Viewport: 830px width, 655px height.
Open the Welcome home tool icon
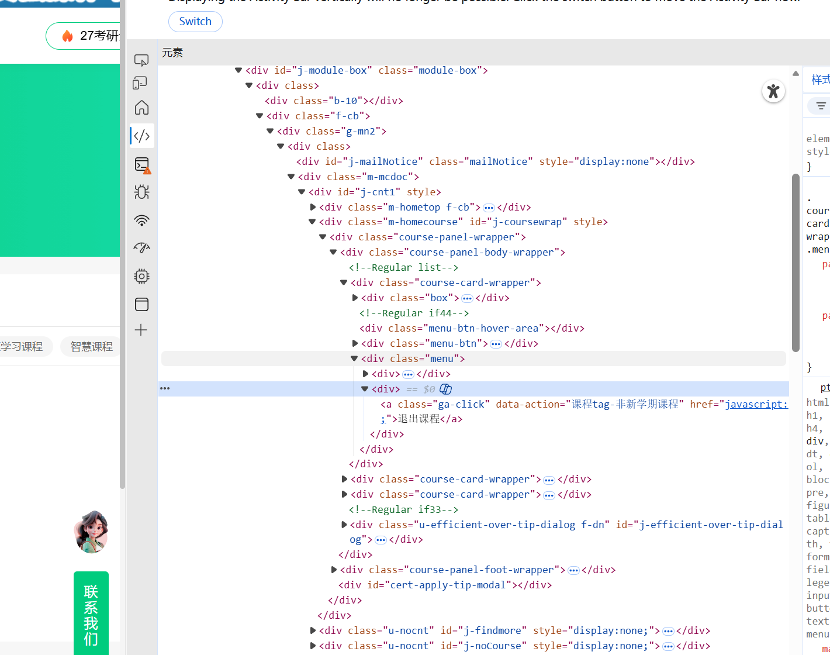[x=141, y=108]
